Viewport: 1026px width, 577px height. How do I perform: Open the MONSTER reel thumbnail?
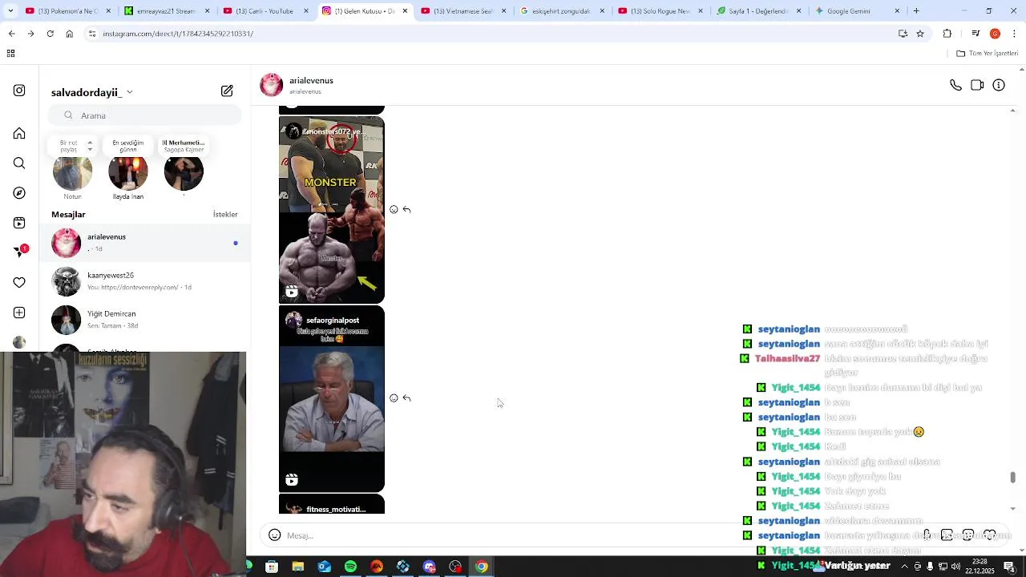(x=332, y=210)
